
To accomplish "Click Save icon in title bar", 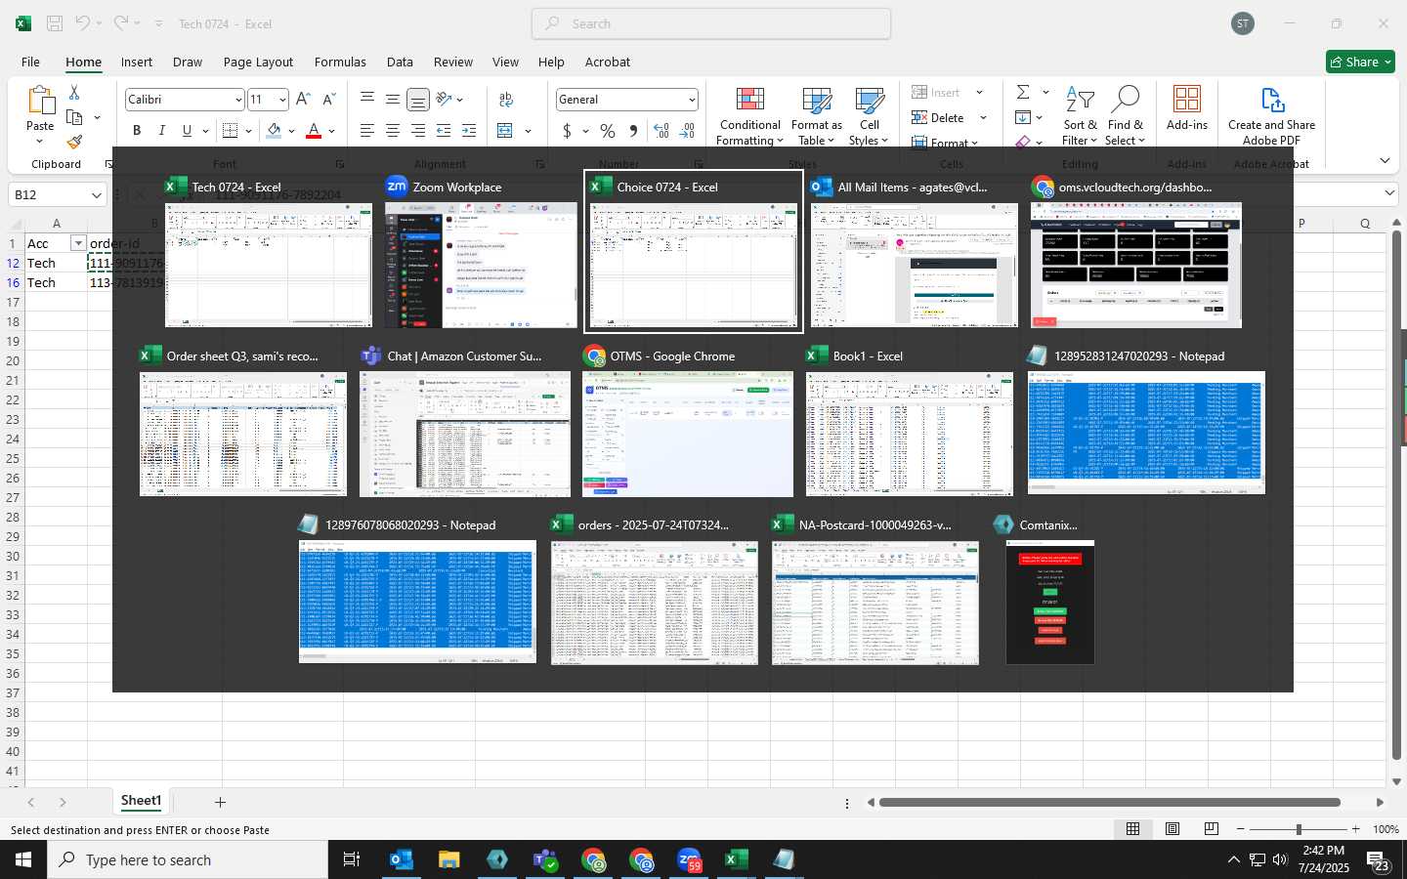I will pos(55,23).
